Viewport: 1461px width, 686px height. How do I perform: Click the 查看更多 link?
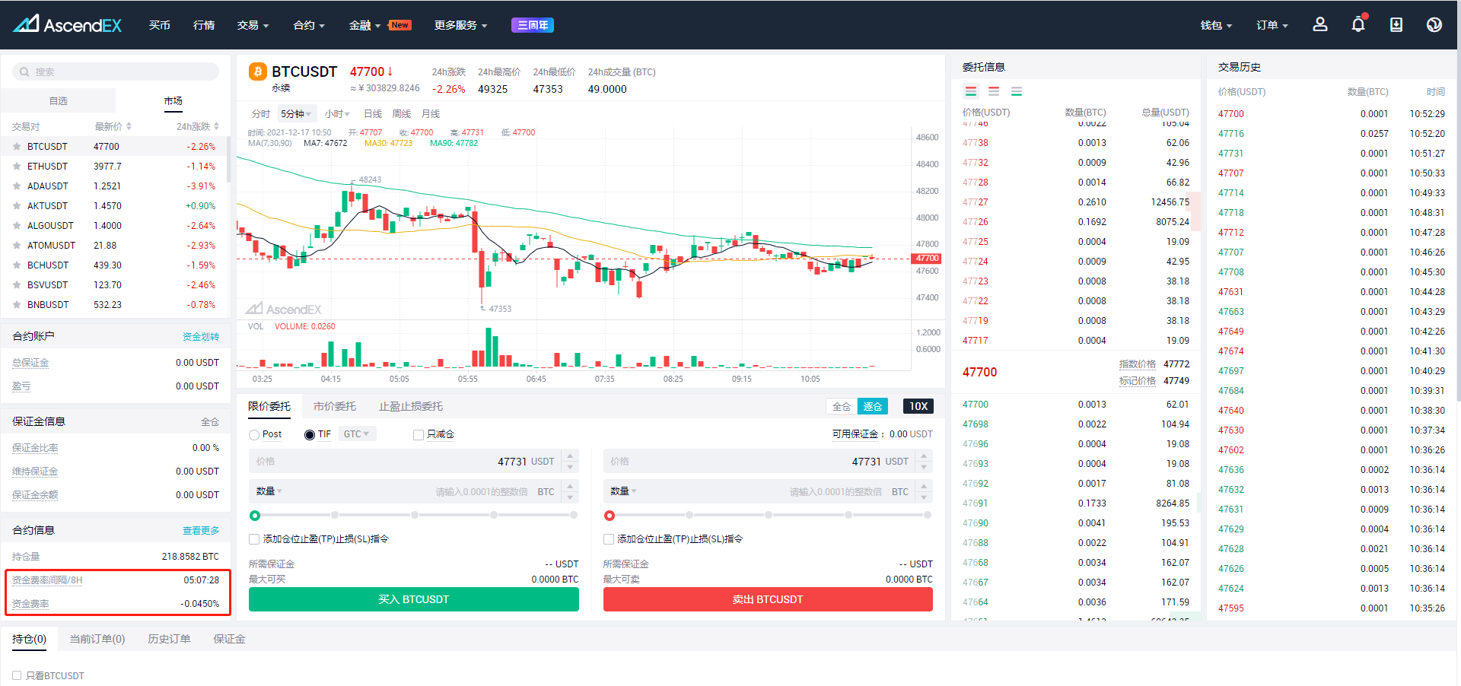(x=201, y=530)
